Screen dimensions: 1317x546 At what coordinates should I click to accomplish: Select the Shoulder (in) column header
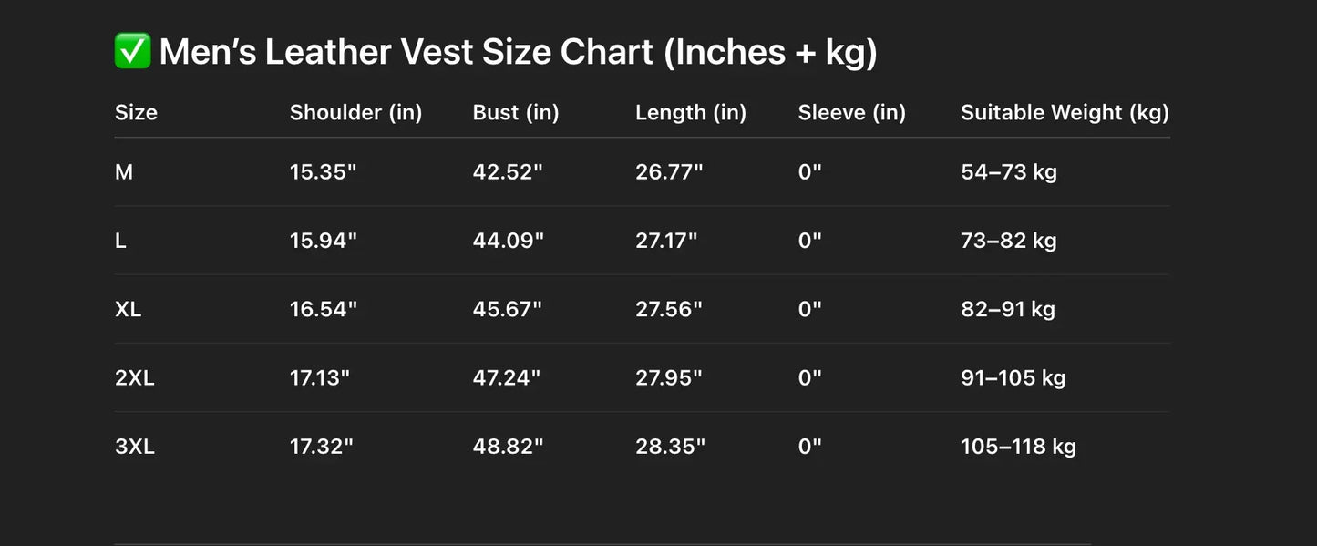point(355,112)
